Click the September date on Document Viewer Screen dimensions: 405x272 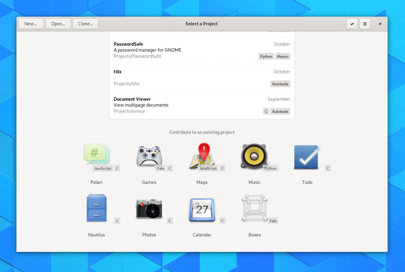tap(279, 99)
